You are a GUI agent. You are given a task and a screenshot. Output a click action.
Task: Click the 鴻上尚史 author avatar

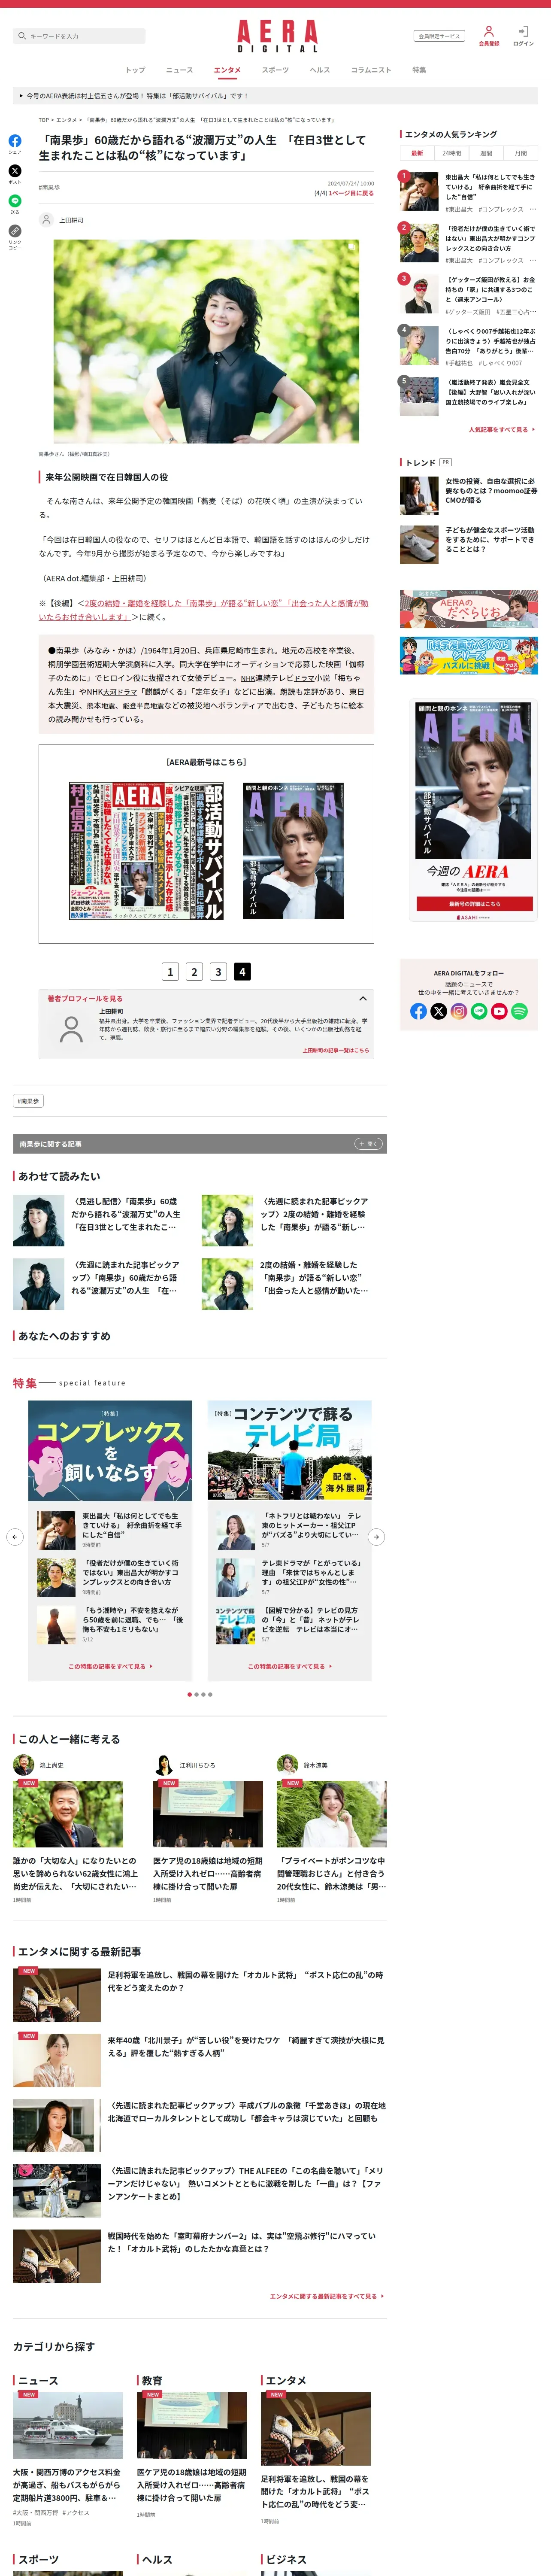click(23, 1764)
